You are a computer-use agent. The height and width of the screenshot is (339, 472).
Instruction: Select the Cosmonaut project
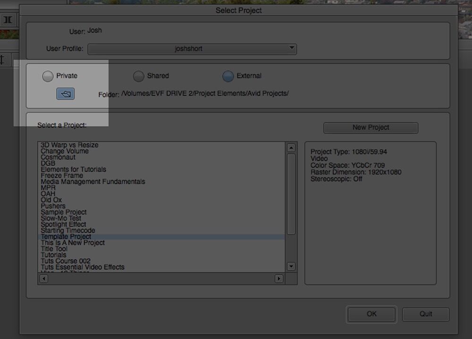[x=57, y=157]
